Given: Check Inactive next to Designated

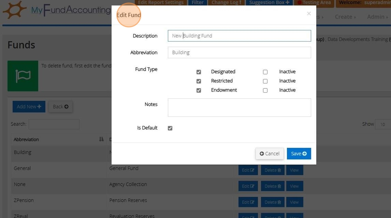Looking at the screenshot, I should (265, 72).
